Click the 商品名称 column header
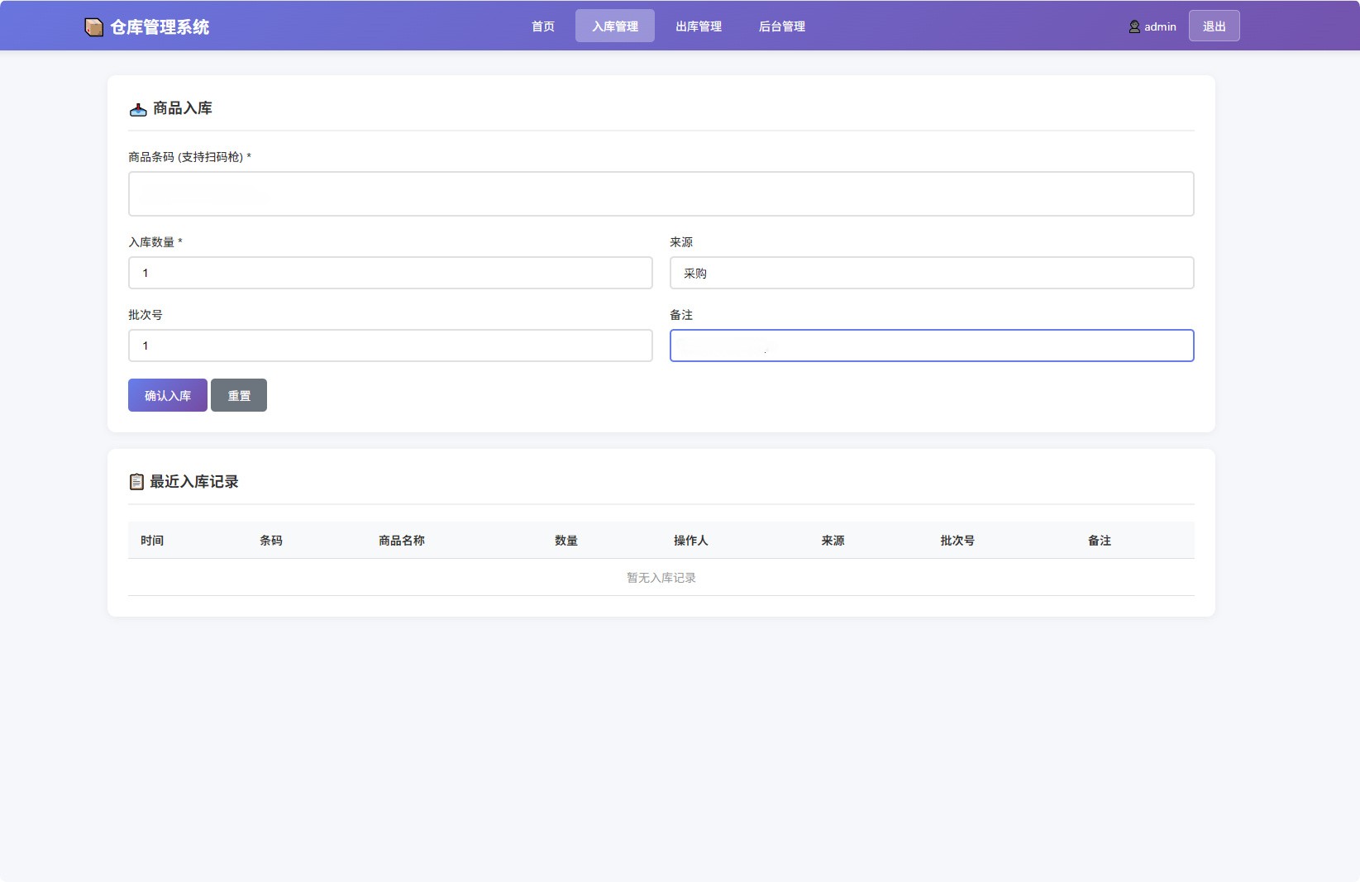This screenshot has height=882, width=1360. [402, 541]
